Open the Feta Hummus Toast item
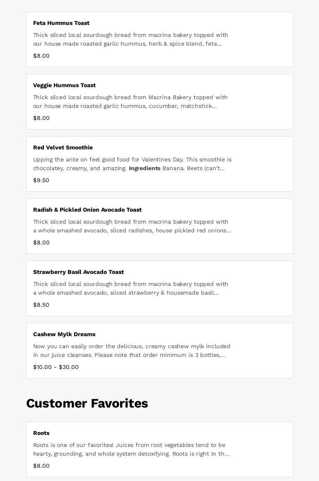The width and height of the screenshot is (319, 481). (x=61, y=23)
